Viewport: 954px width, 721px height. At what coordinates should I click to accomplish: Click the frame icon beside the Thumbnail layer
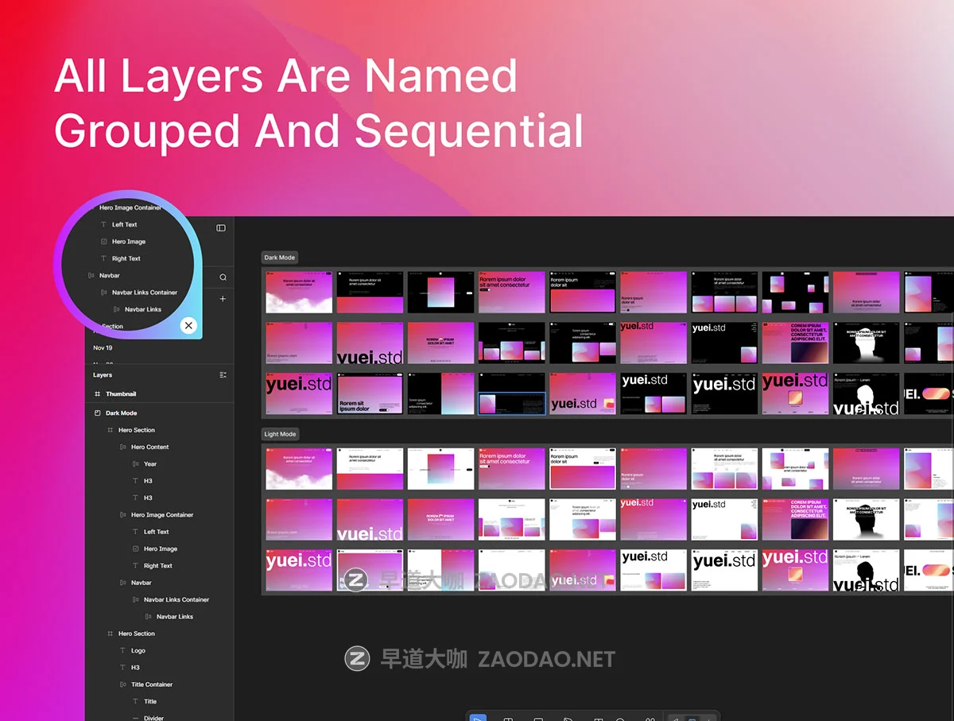[98, 394]
